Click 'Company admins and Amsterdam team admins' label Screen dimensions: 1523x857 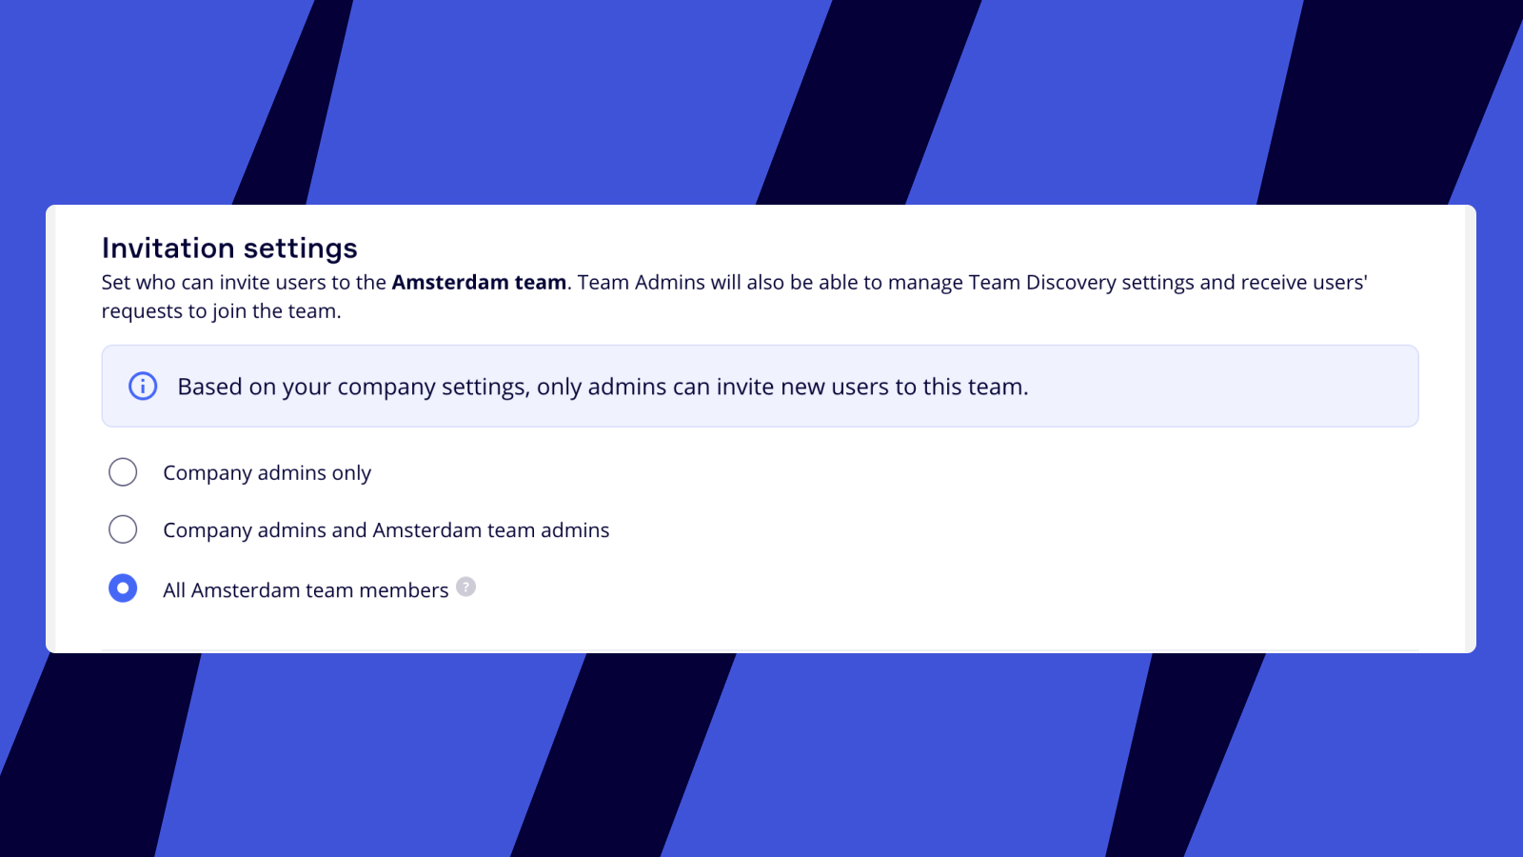click(x=386, y=530)
